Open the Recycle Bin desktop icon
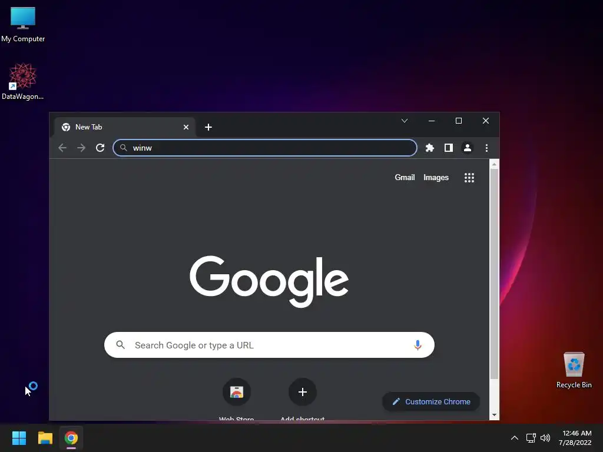This screenshot has height=452, width=603. pyautogui.click(x=574, y=370)
